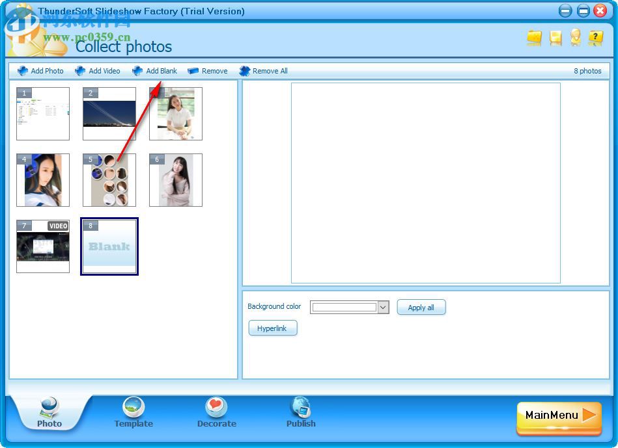Select the video thumbnail labeled 7
This screenshot has height=448, width=618.
pyautogui.click(x=42, y=246)
